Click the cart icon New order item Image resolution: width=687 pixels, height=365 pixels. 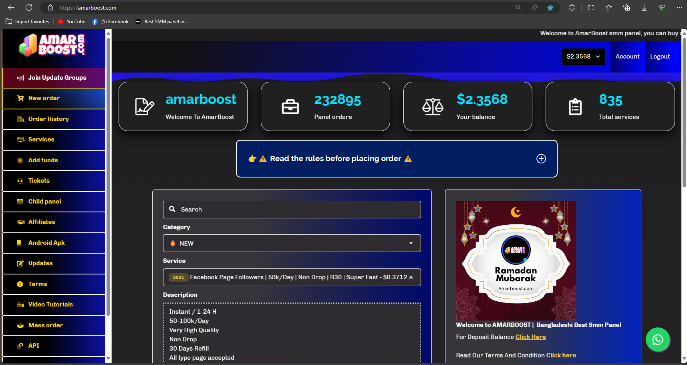pos(54,98)
